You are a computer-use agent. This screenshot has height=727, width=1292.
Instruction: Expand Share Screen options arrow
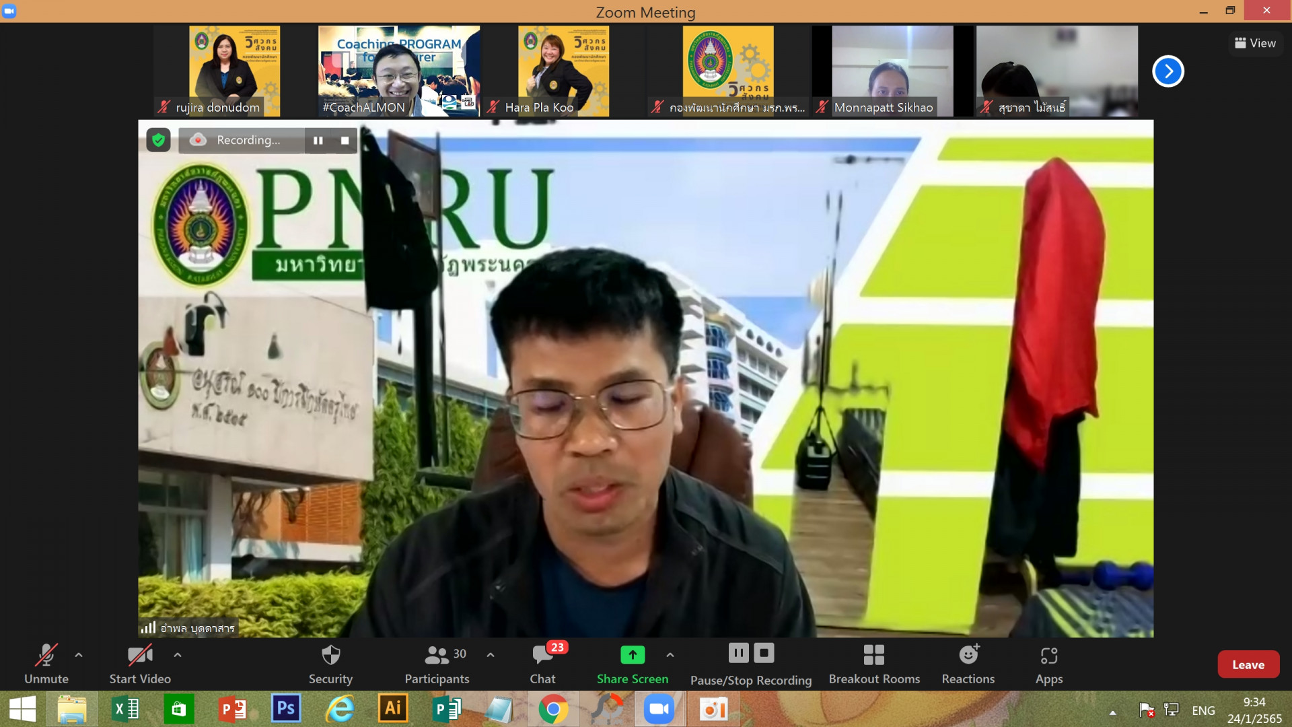pyautogui.click(x=670, y=654)
